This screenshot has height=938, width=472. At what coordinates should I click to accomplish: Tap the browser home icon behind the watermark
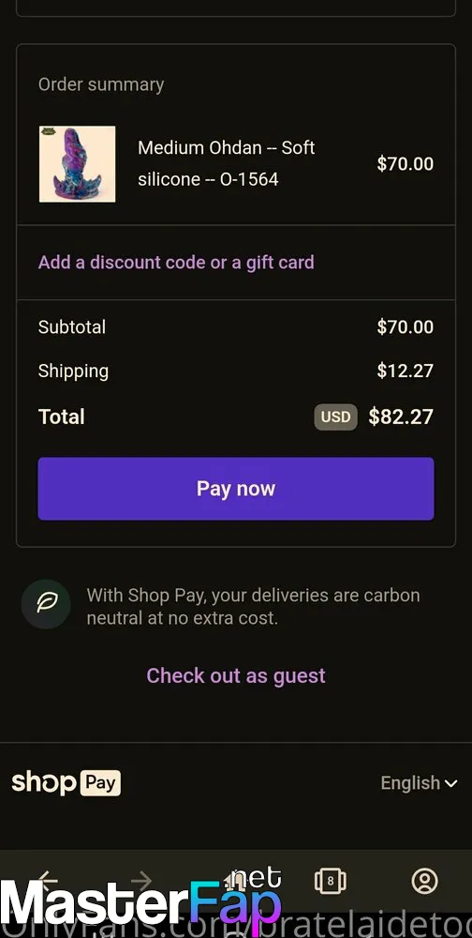point(236,881)
